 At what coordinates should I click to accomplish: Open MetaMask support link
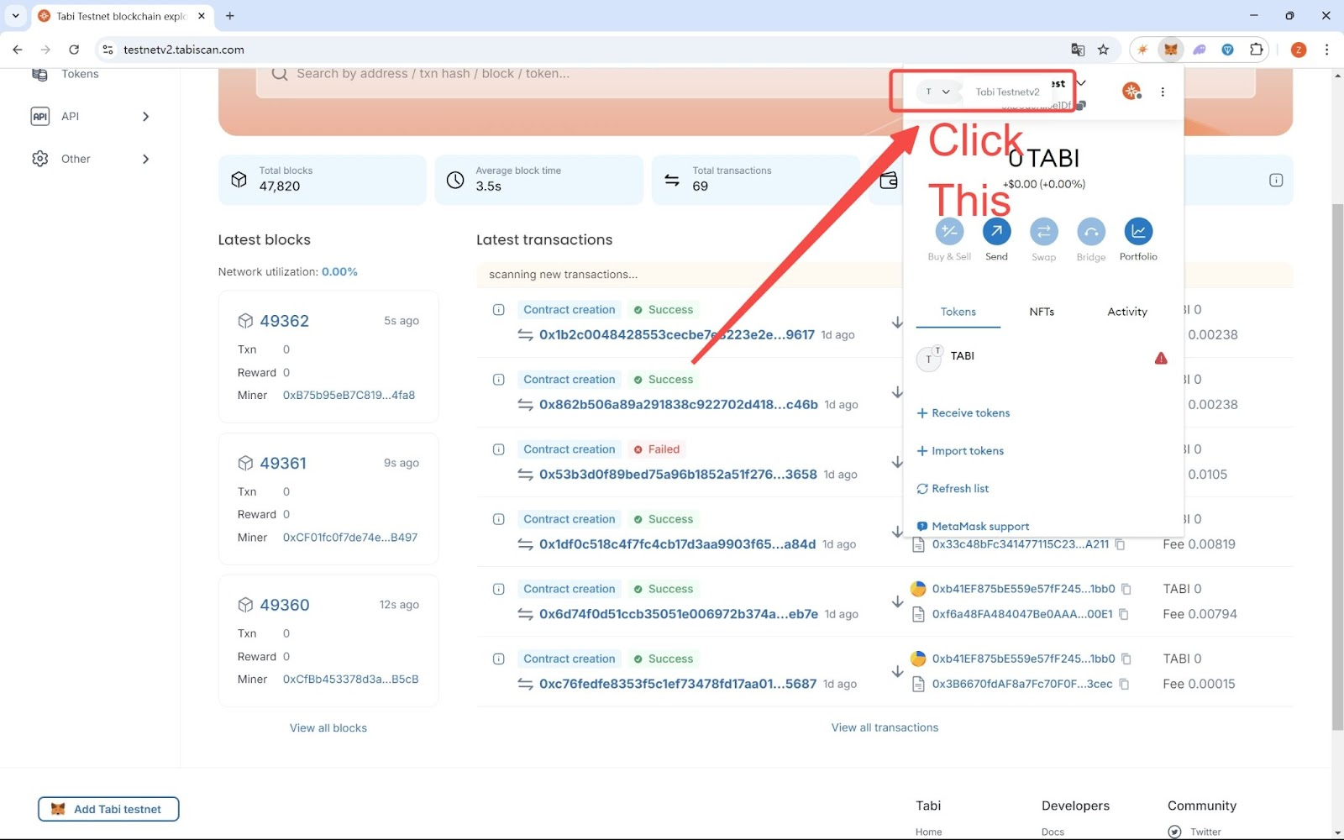973,527
